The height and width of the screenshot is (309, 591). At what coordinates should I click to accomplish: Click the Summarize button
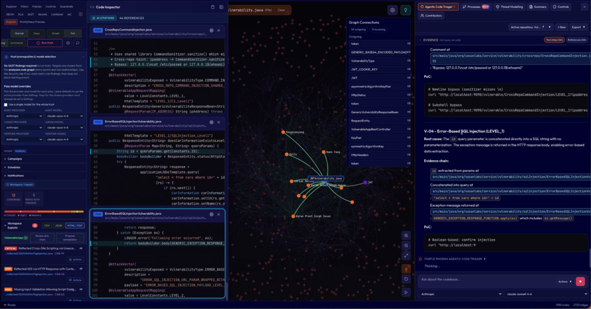[17, 43]
